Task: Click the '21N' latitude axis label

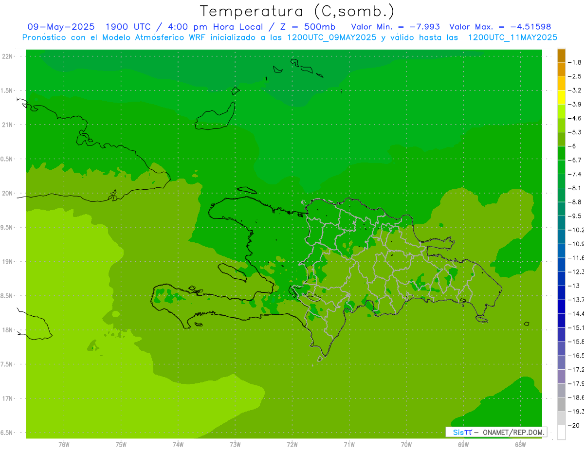Action: coord(8,125)
